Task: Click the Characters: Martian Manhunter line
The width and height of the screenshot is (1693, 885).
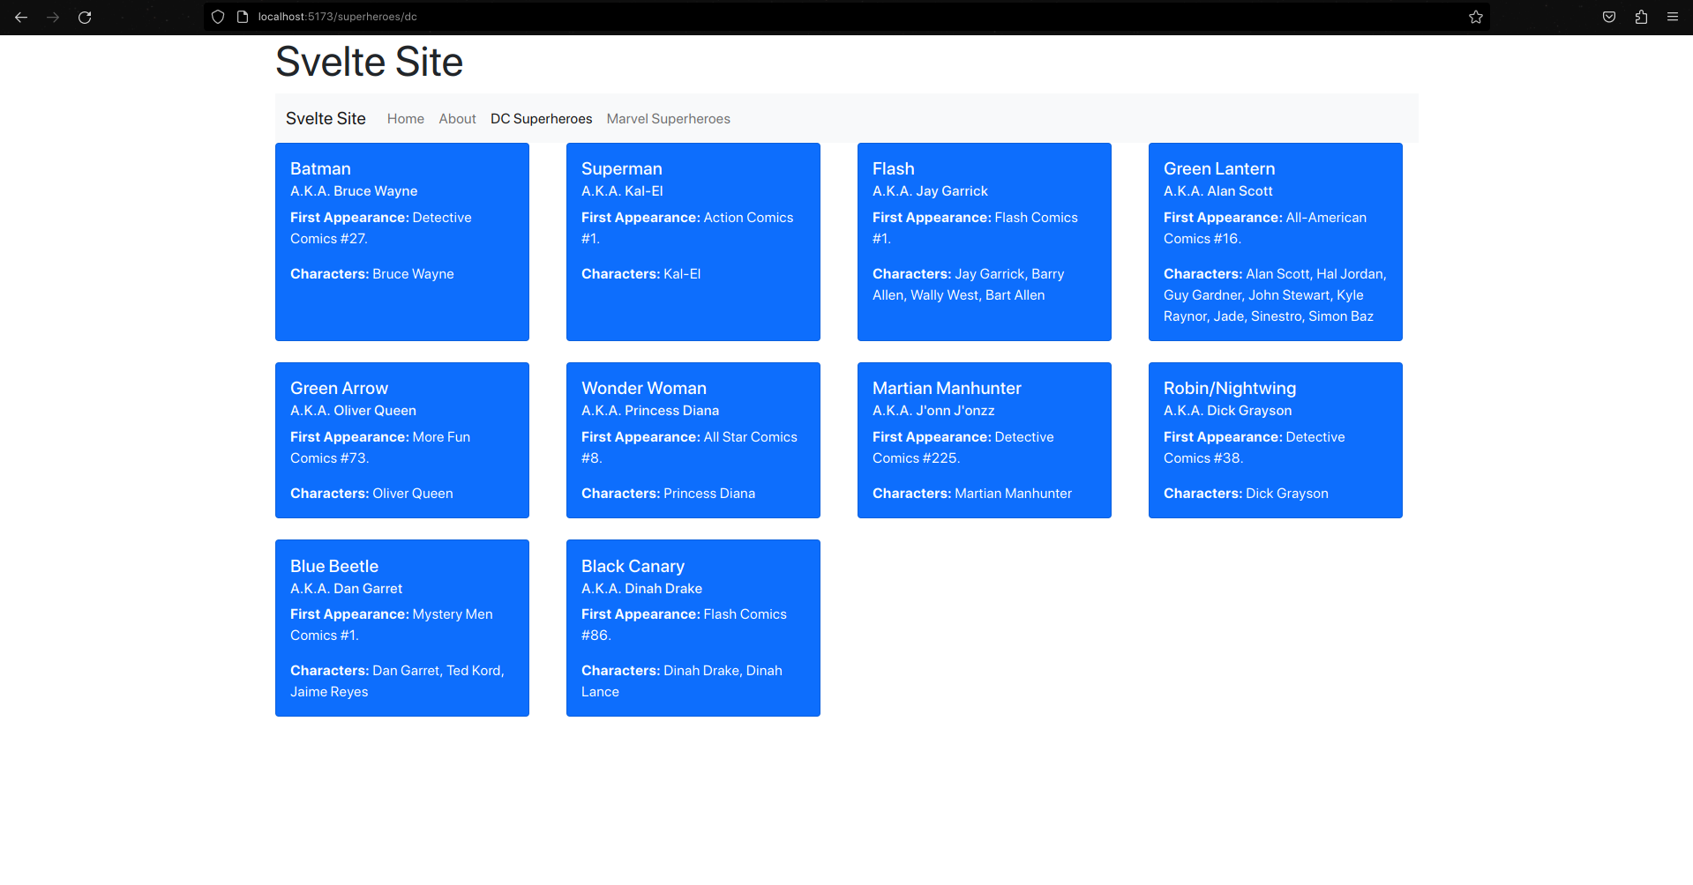Action: (x=972, y=493)
